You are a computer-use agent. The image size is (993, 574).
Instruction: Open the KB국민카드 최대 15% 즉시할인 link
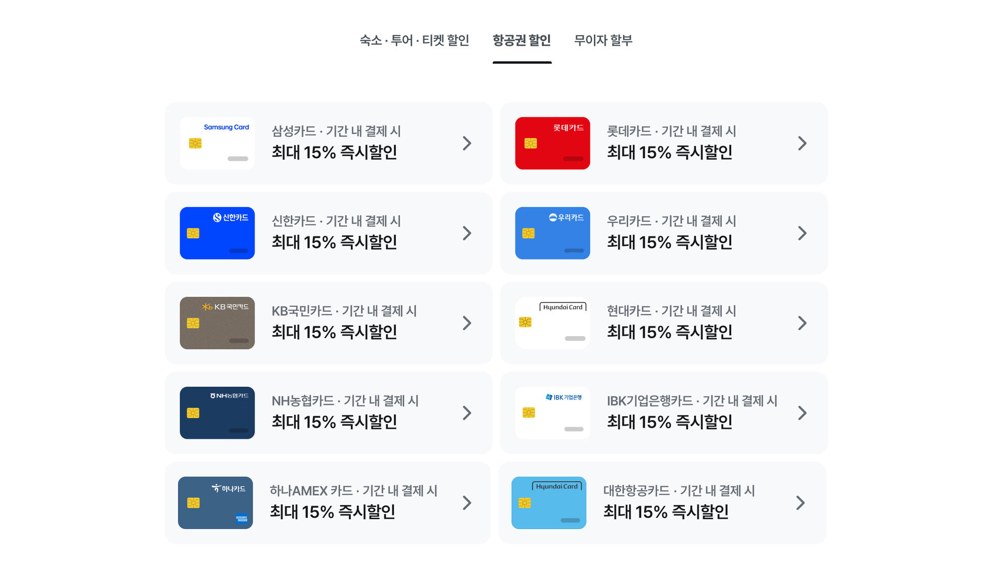click(x=334, y=332)
